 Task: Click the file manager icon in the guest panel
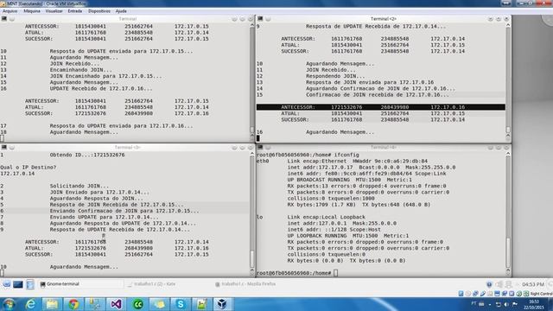30,284
